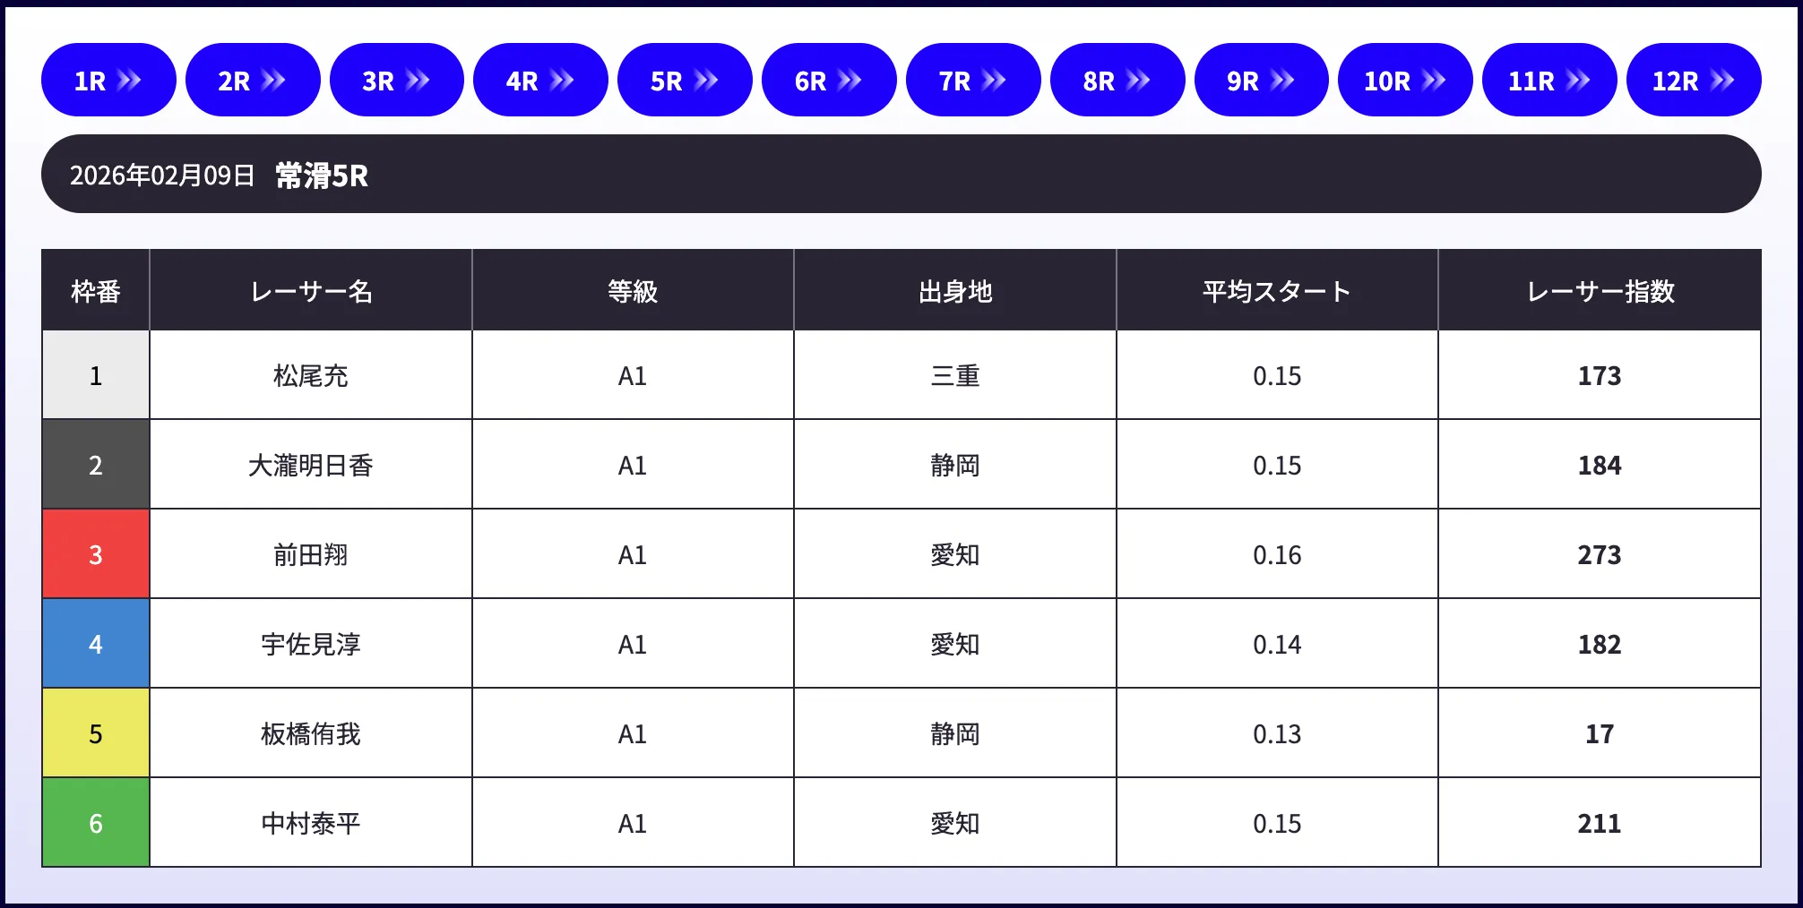Click racer name 松尾充
This screenshot has width=1803, height=908.
tap(310, 376)
